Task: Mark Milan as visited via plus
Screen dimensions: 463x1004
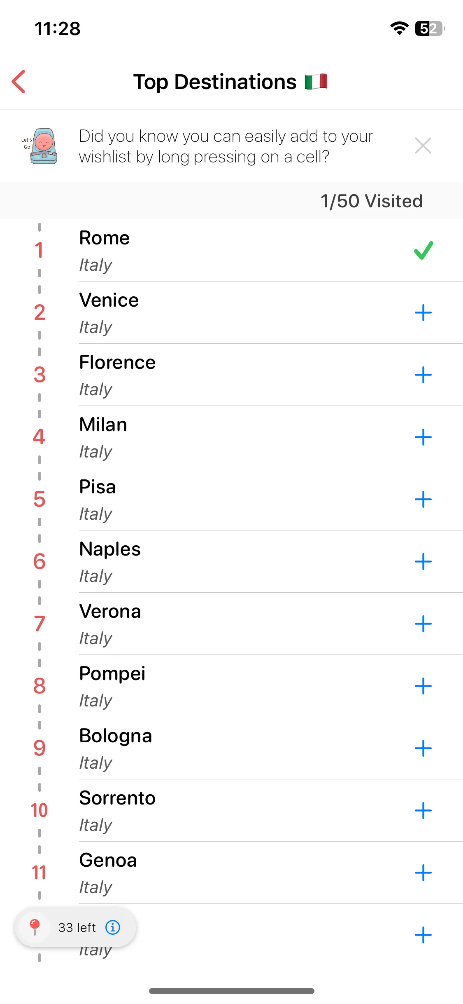Action: tap(423, 437)
